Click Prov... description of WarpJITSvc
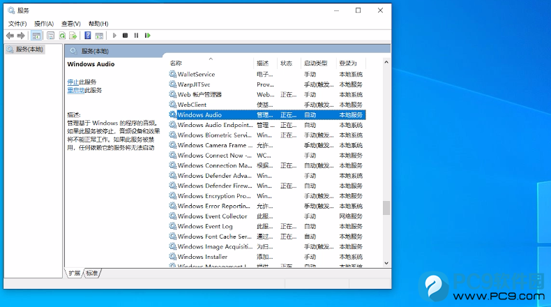Screen dimensions: 551x307 [x=265, y=84]
